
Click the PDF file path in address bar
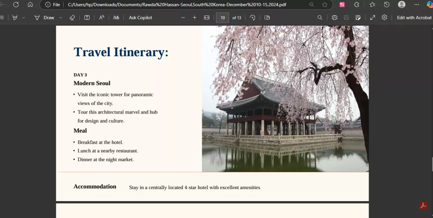pyautogui.click(x=177, y=5)
